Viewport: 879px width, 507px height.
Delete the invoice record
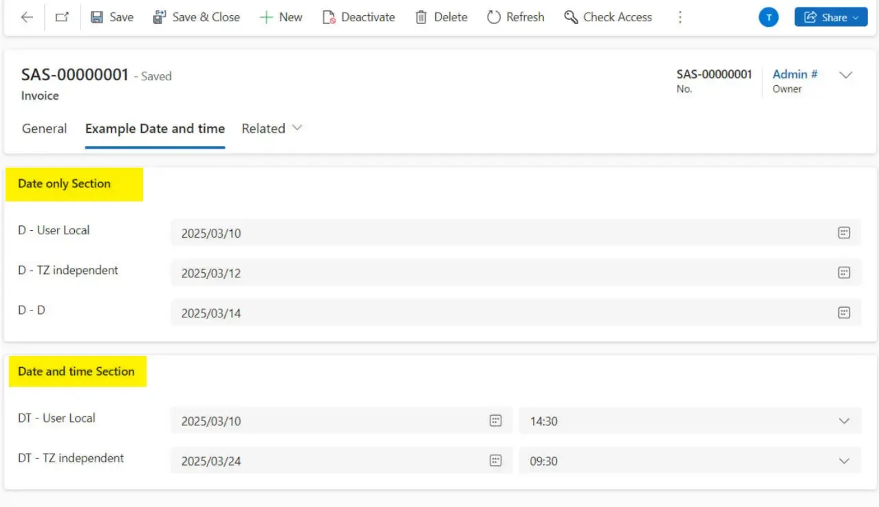point(442,17)
